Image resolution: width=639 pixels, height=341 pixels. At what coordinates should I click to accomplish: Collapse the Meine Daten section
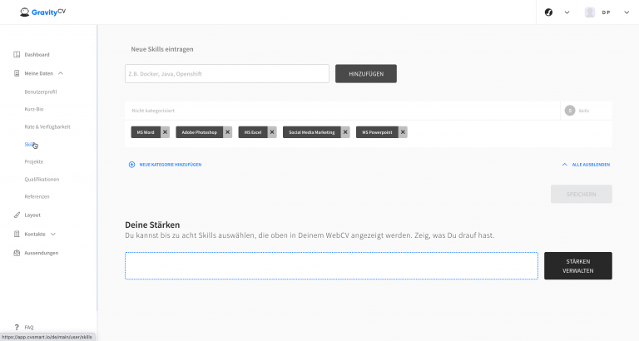60,73
